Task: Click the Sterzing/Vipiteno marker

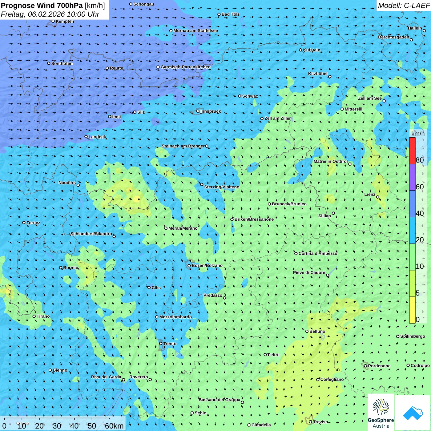Action: coord(202,184)
